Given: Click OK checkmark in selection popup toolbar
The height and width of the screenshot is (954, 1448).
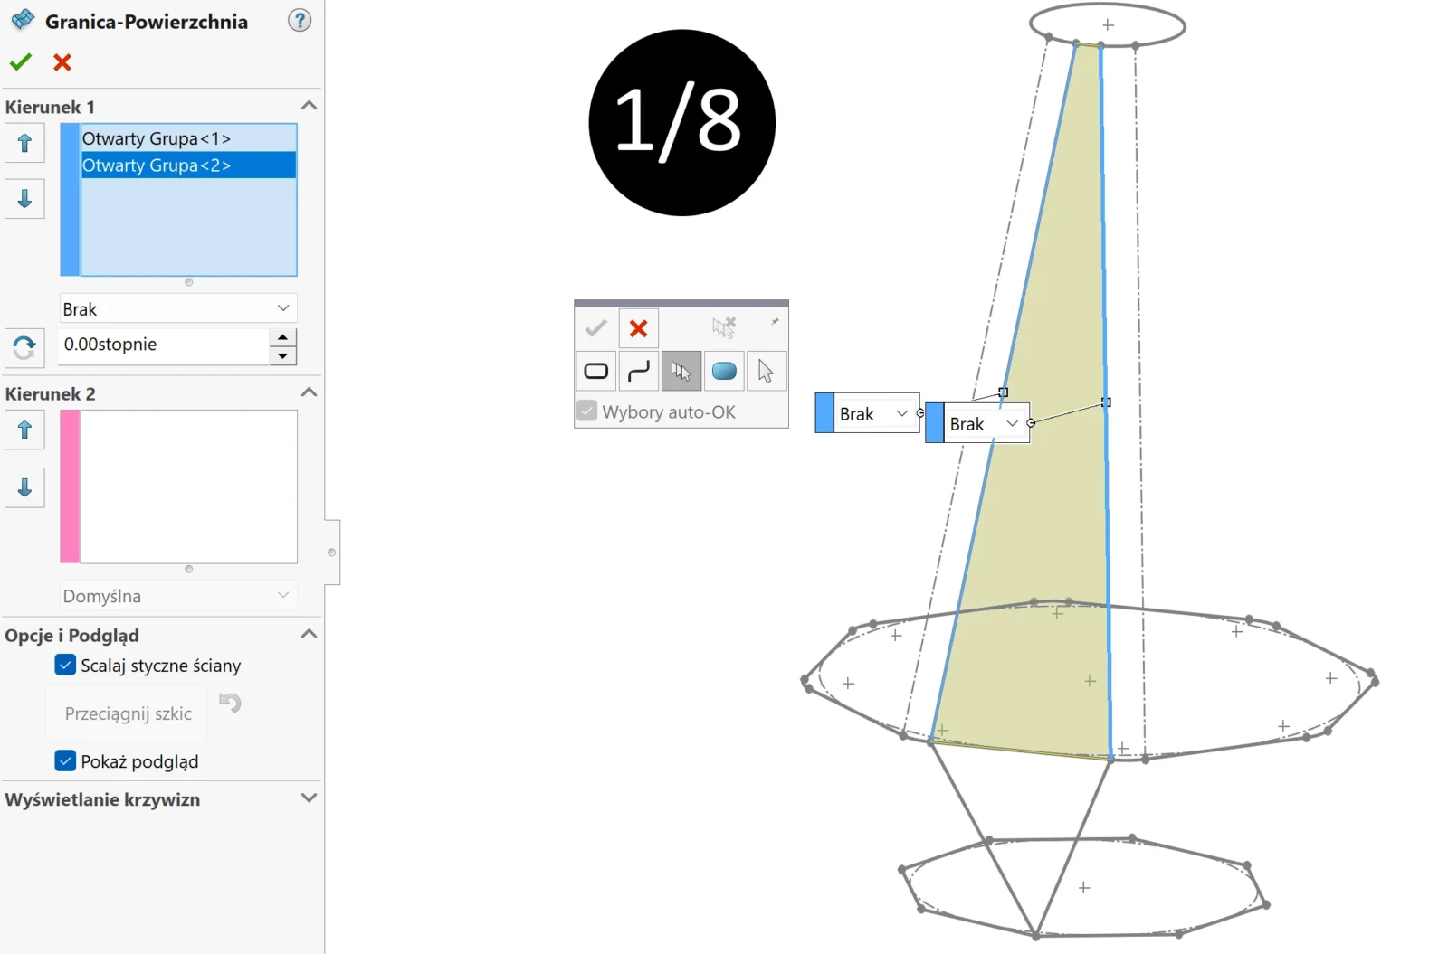Looking at the screenshot, I should (x=595, y=327).
